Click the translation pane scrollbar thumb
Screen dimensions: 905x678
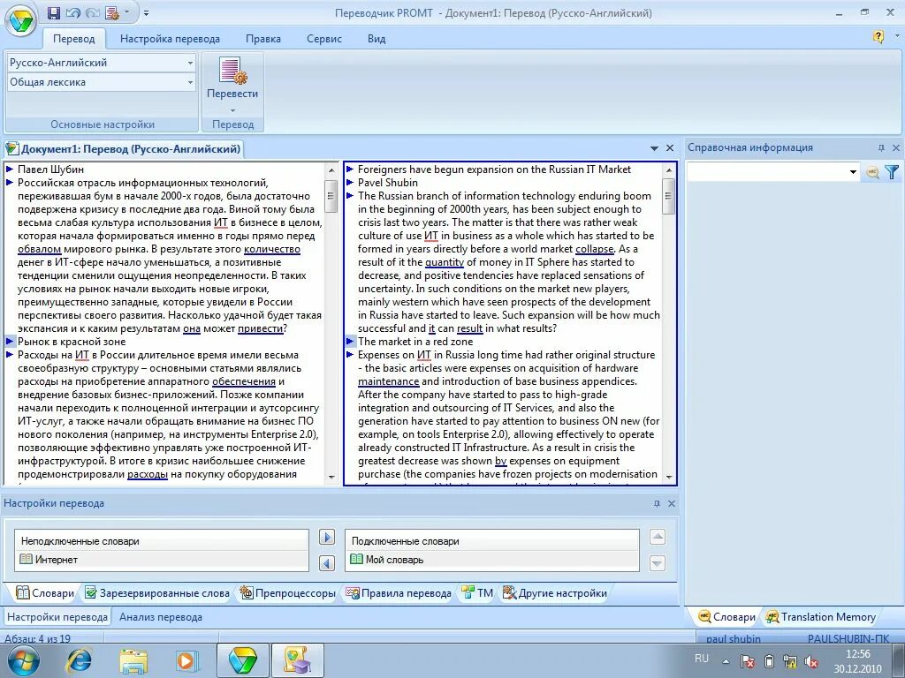pos(668,196)
